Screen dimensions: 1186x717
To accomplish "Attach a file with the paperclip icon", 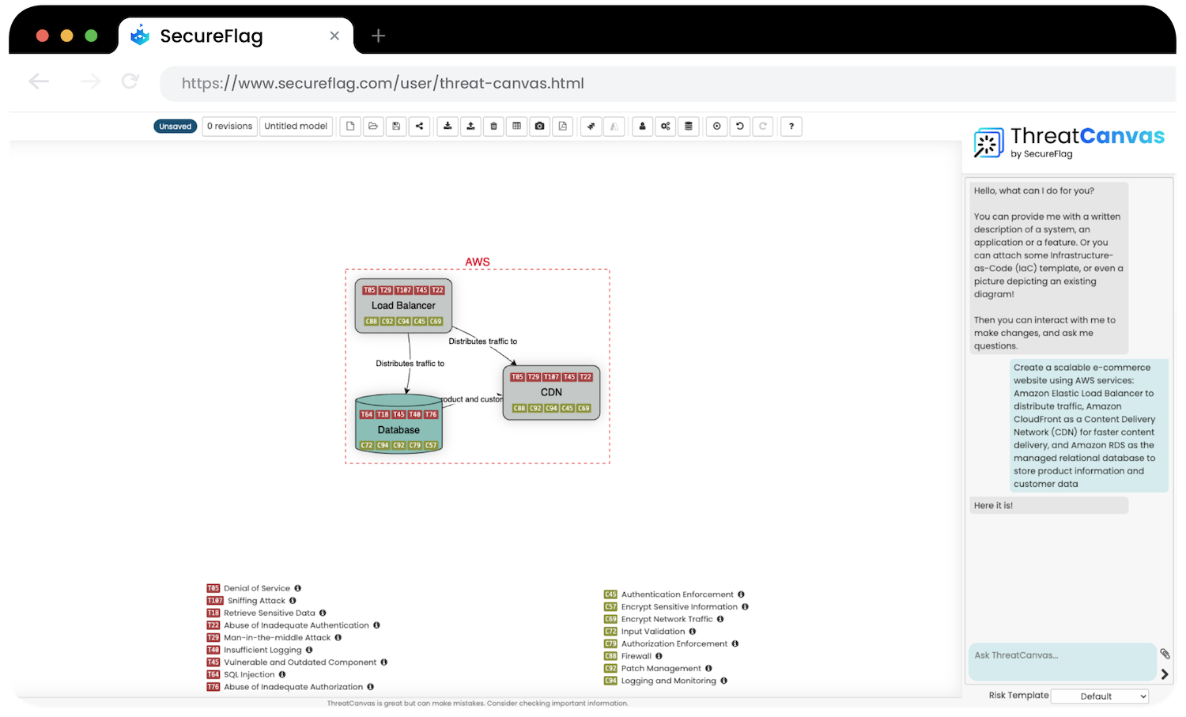I will 1165,654.
